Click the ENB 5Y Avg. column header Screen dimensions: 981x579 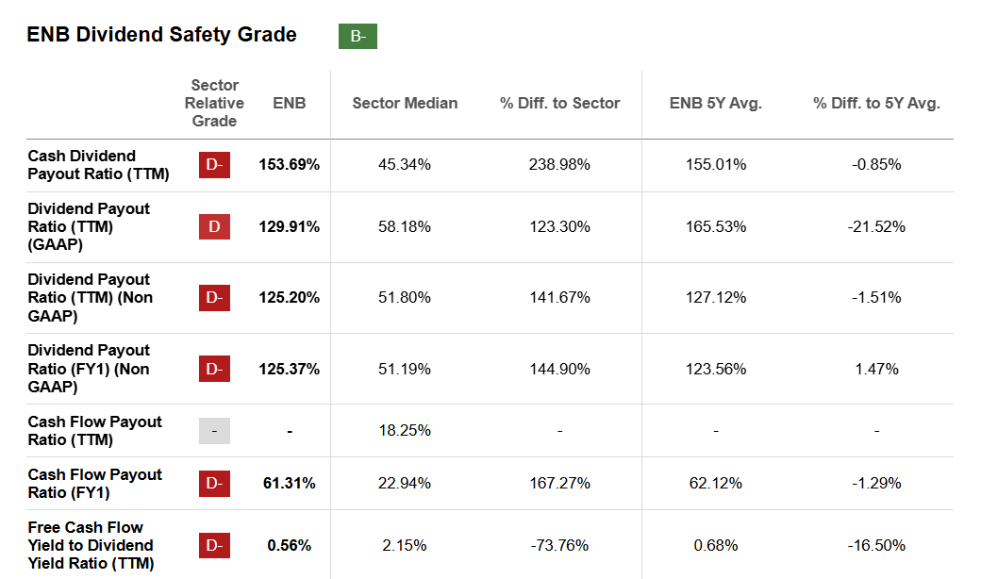pyautogui.click(x=716, y=104)
